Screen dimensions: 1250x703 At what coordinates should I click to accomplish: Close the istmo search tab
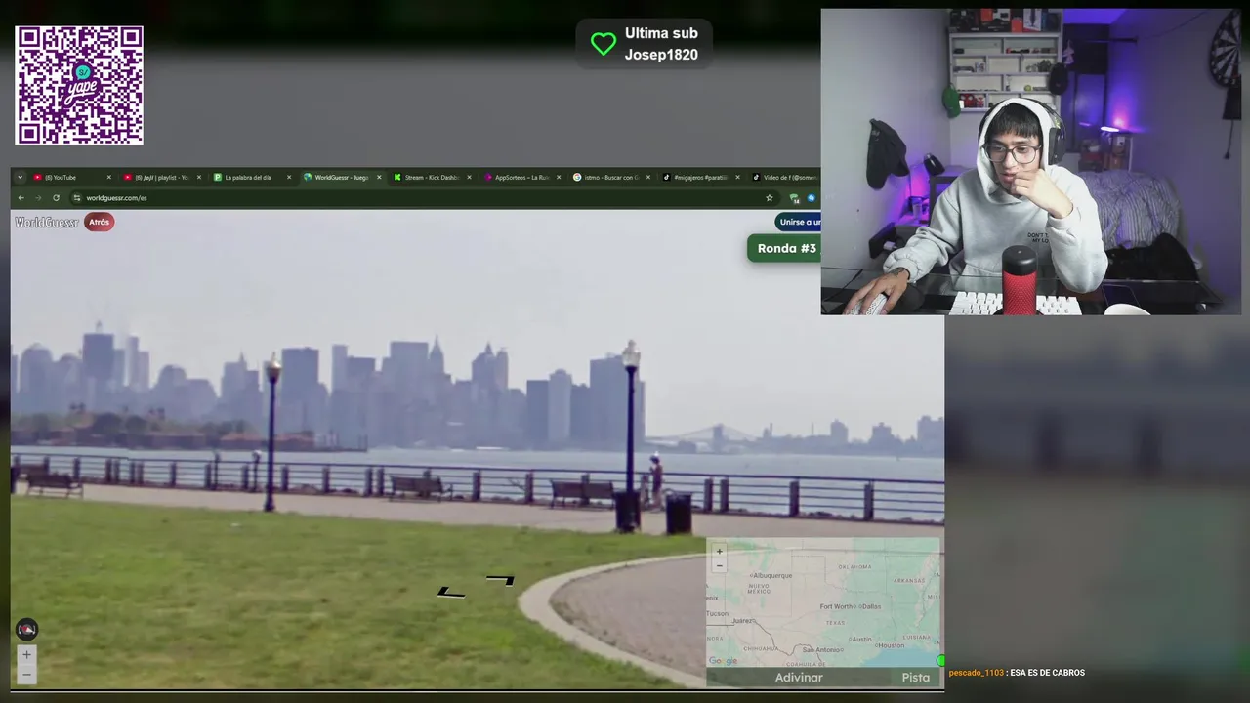[648, 178]
